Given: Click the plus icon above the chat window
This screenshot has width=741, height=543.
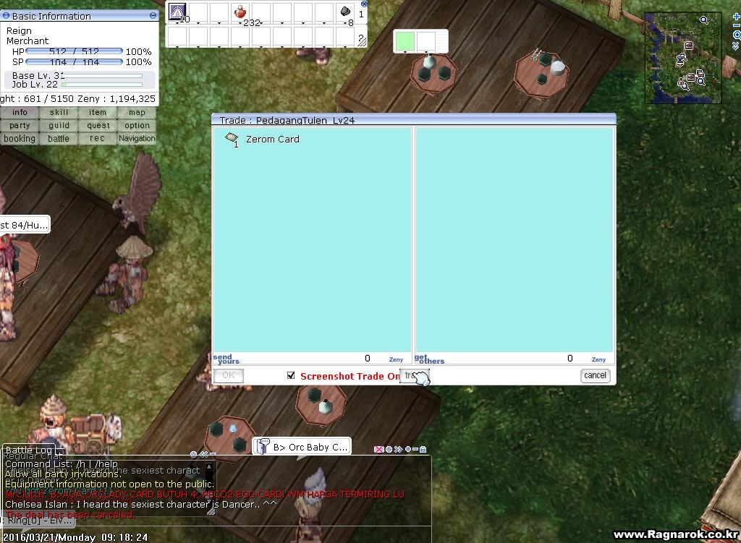Looking at the screenshot, I should point(408,449).
